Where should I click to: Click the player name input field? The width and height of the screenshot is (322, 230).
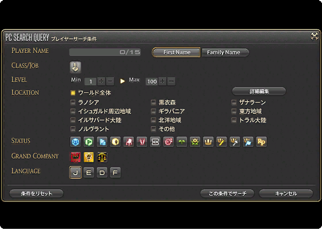(105, 52)
